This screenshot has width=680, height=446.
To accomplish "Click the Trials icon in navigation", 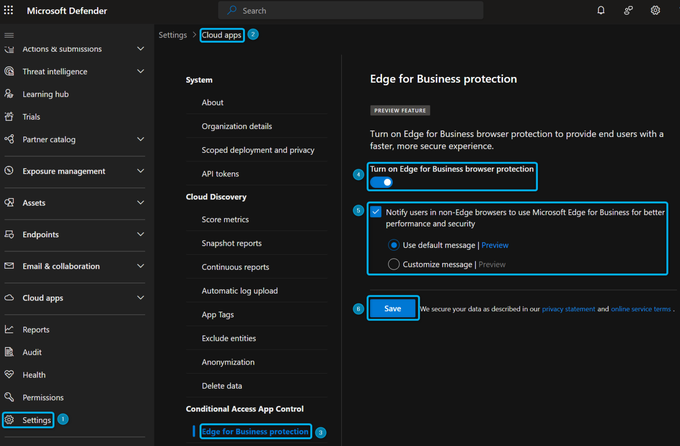I will (x=9, y=116).
